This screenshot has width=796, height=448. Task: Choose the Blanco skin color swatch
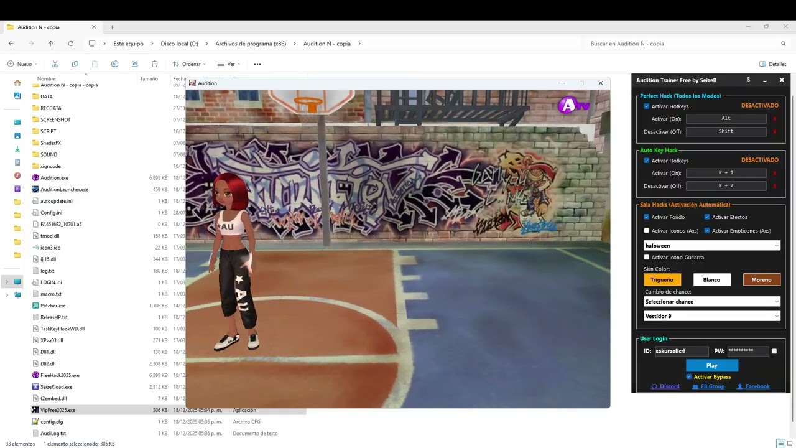tap(711, 280)
